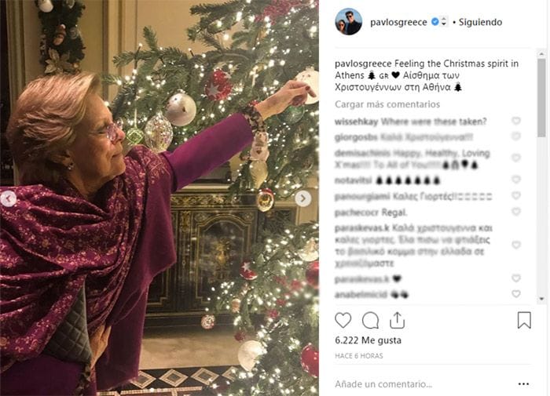Image resolution: width=550 pixels, height=396 pixels.
Task: Open the comment bubble icon
Action: (x=370, y=320)
